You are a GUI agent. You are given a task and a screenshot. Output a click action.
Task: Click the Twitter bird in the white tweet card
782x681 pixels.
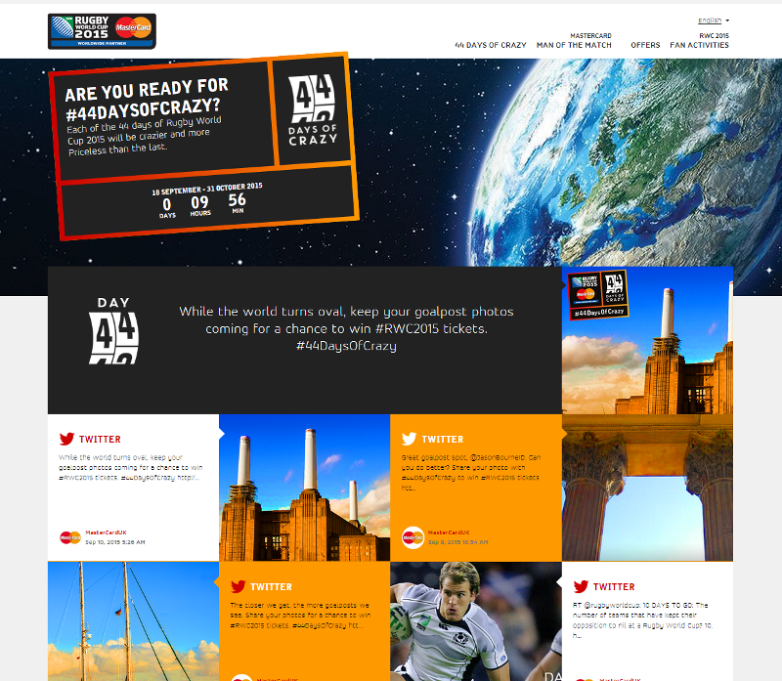(66, 439)
